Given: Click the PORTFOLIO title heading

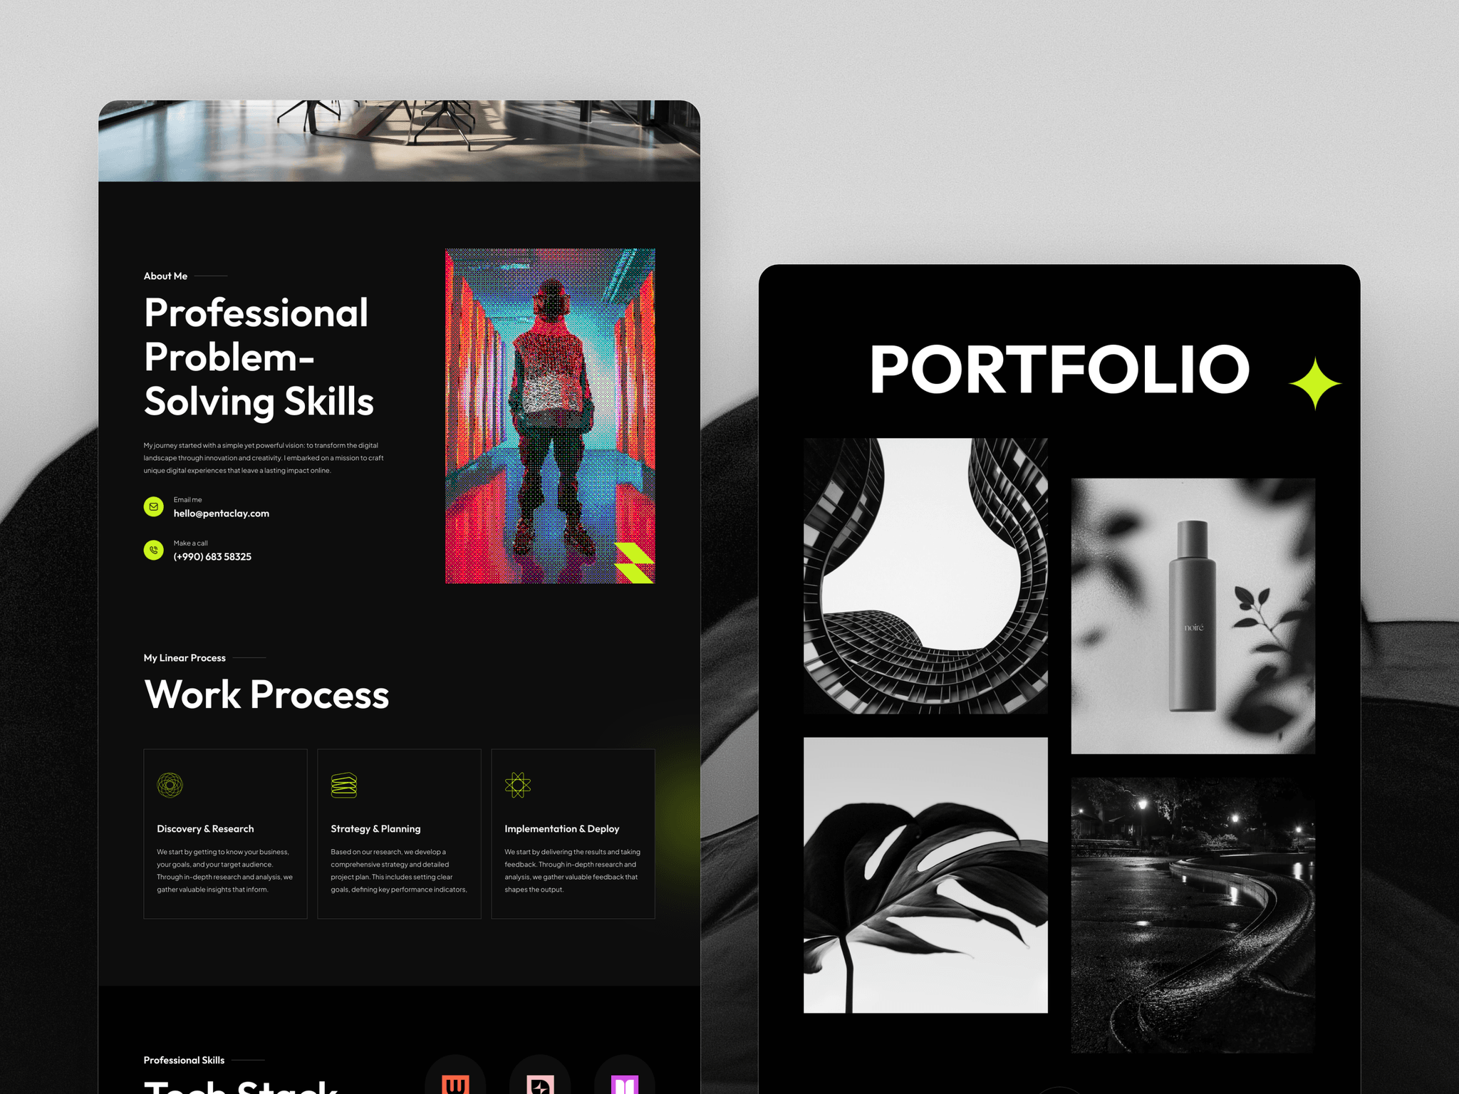Looking at the screenshot, I should [1059, 369].
